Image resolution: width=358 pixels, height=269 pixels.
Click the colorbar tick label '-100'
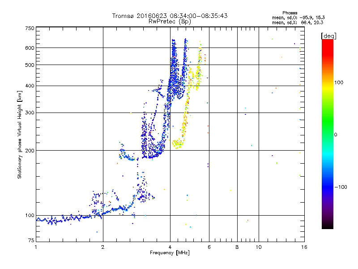point(341,187)
